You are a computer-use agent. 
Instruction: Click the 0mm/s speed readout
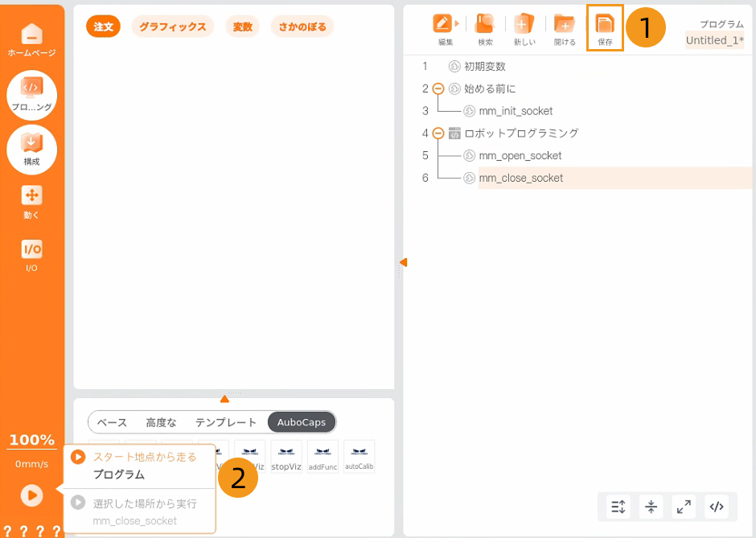point(32,464)
